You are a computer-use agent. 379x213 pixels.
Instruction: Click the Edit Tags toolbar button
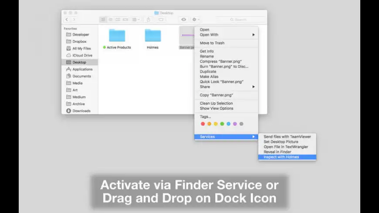(161, 20)
